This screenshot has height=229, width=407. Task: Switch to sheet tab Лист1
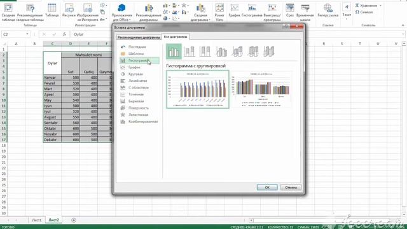tap(37, 220)
